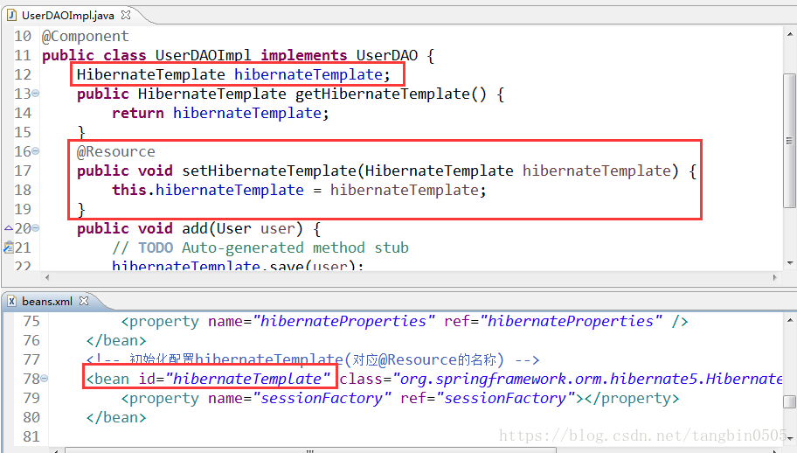Click the UserDAOImpl class name on line 11
Screen dimensions: 797x453
click(203, 55)
